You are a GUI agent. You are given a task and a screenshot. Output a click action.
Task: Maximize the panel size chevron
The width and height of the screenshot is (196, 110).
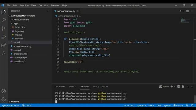click(187, 86)
